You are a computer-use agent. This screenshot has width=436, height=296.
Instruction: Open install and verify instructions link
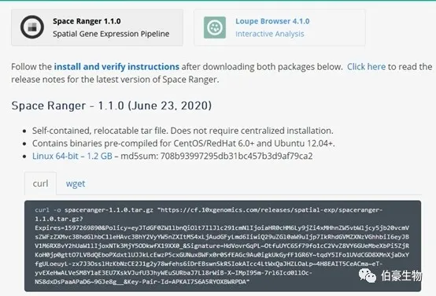(116, 67)
